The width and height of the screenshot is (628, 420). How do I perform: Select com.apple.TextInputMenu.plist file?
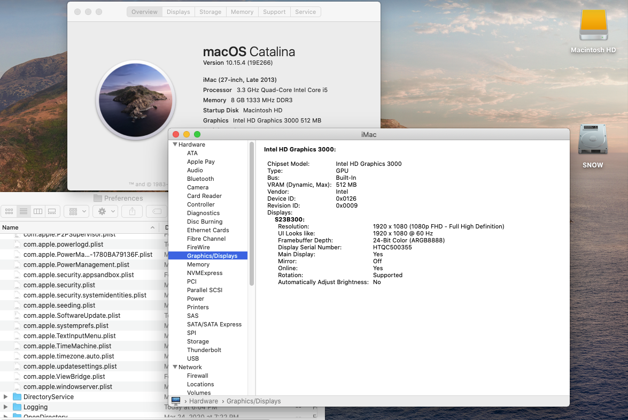tap(69, 336)
